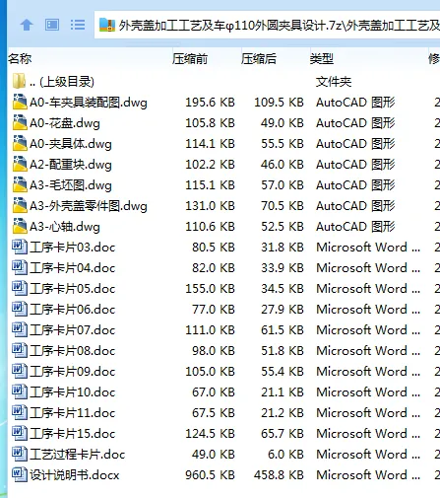Screen dimensions: 440x498
Task: Click the 960.5 KB original size value
Action: 210,475
